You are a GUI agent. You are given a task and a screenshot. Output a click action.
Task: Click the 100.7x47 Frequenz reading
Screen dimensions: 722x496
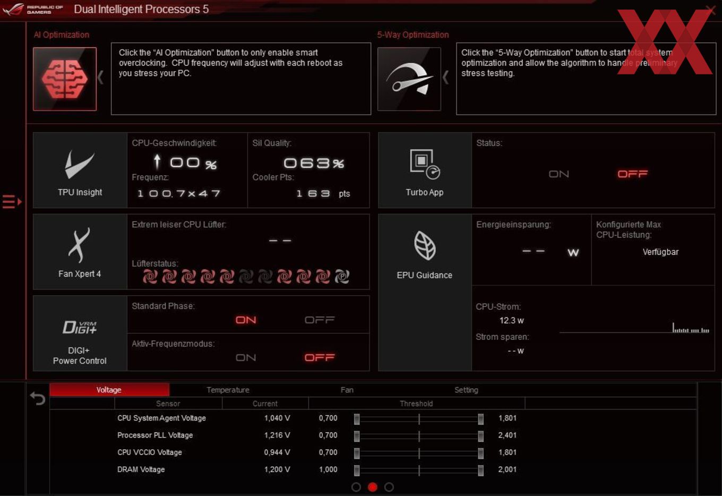point(179,193)
